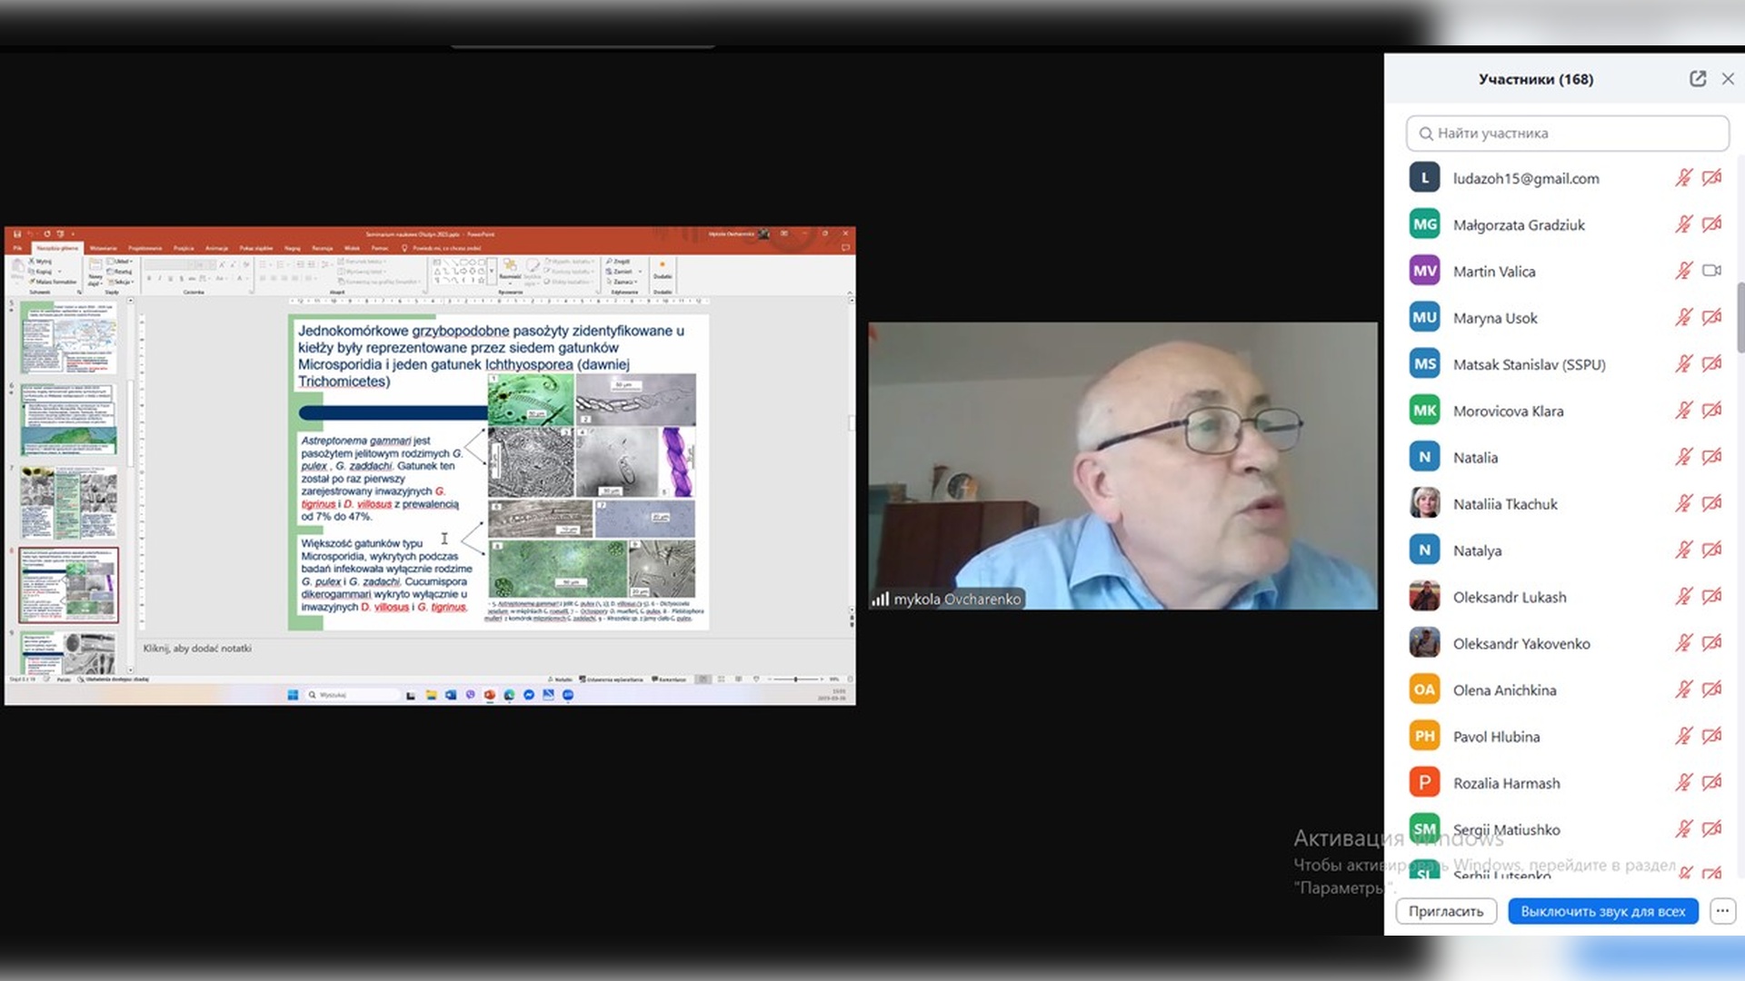Click the participant search field

[x=1567, y=134]
